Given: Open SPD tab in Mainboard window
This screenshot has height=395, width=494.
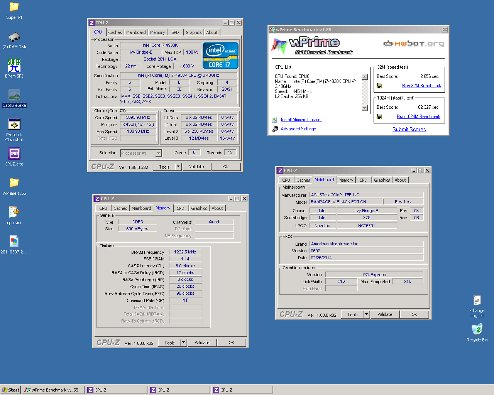Looking at the screenshot, I should (364, 180).
